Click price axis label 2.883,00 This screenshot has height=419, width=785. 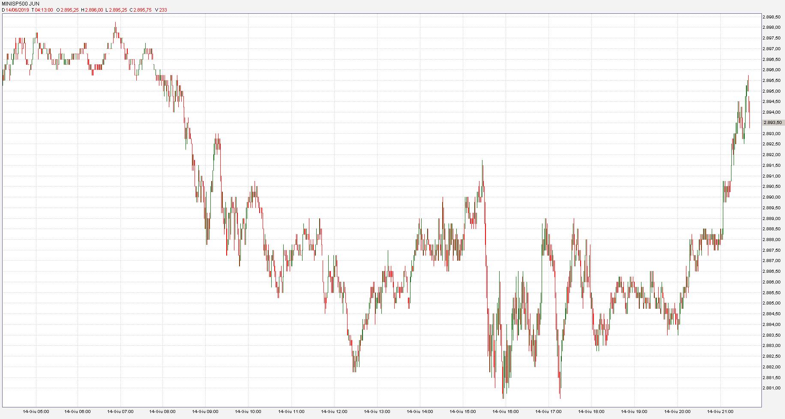point(772,346)
